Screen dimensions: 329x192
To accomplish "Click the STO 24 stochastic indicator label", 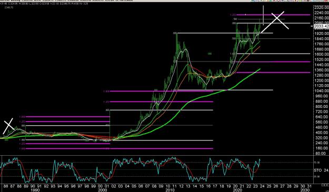I will tap(322, 170).
